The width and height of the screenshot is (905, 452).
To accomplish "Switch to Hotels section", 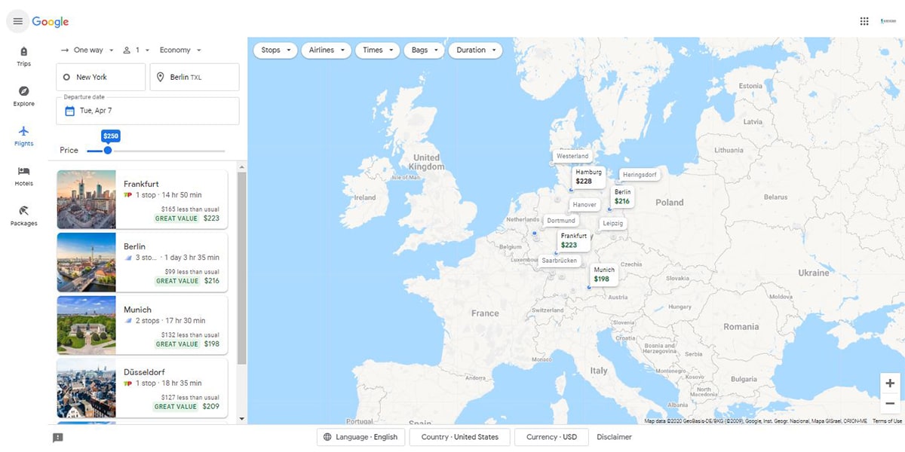I will tap(23, 176).
